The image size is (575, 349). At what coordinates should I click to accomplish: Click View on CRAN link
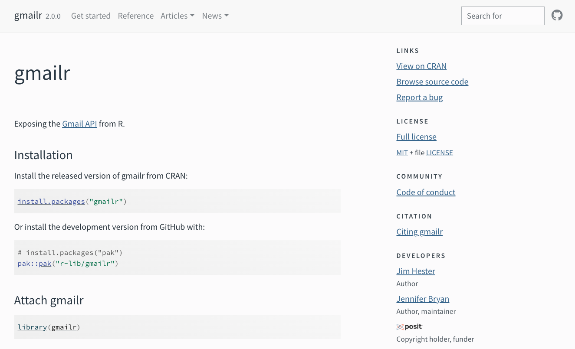tap(421, 66)
